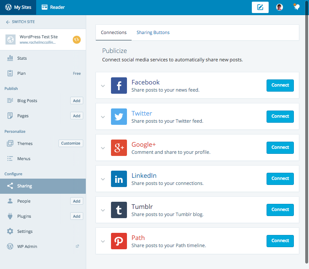Select the Connections tab

pos(114,32)
